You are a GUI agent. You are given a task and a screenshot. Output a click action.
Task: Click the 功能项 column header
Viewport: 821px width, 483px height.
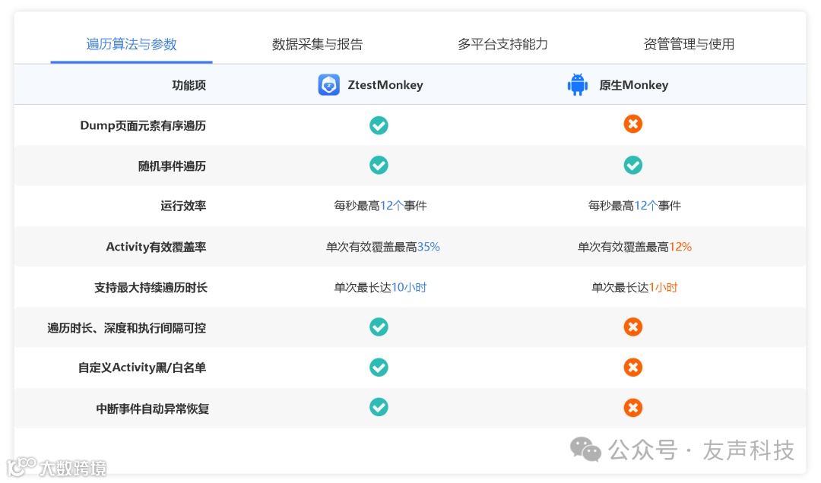pos(189,85)
